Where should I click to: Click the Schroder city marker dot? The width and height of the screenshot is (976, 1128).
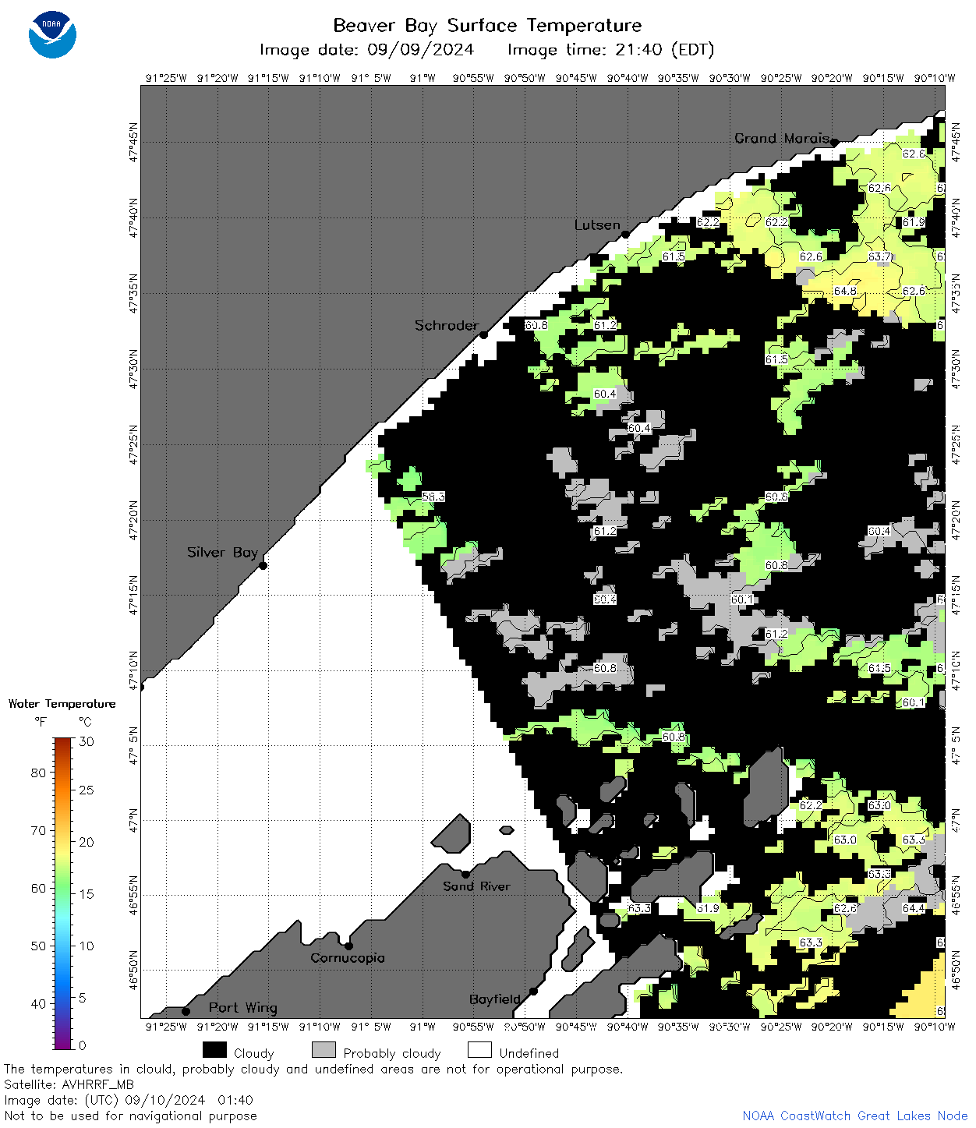483,334
